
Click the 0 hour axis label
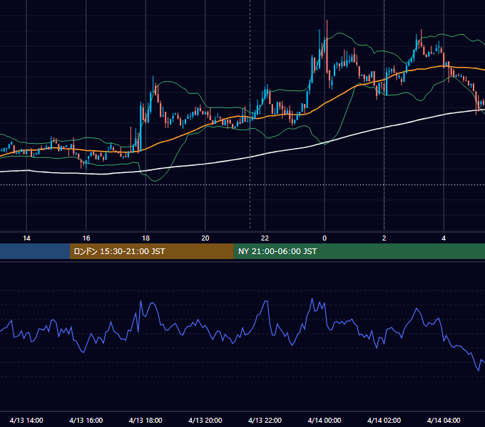325,238
